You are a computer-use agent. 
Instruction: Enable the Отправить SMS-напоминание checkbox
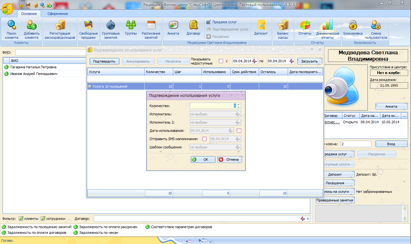point(204,139)
